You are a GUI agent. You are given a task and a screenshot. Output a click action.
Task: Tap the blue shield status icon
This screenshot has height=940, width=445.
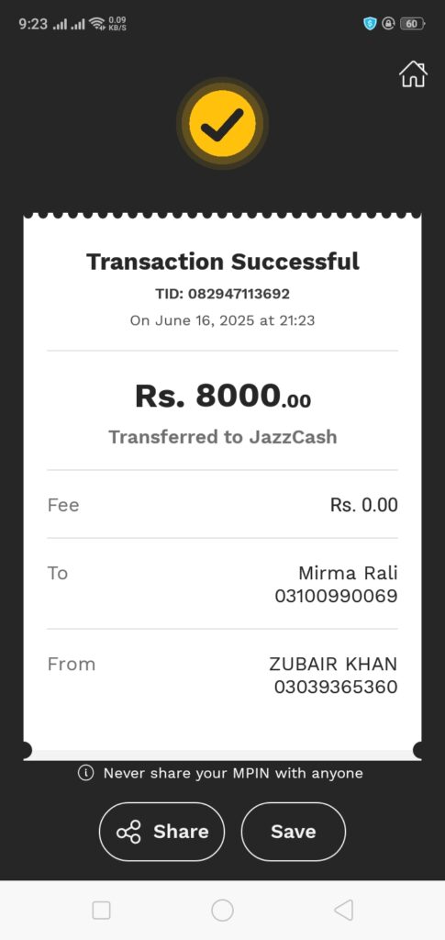pos(370,24)
